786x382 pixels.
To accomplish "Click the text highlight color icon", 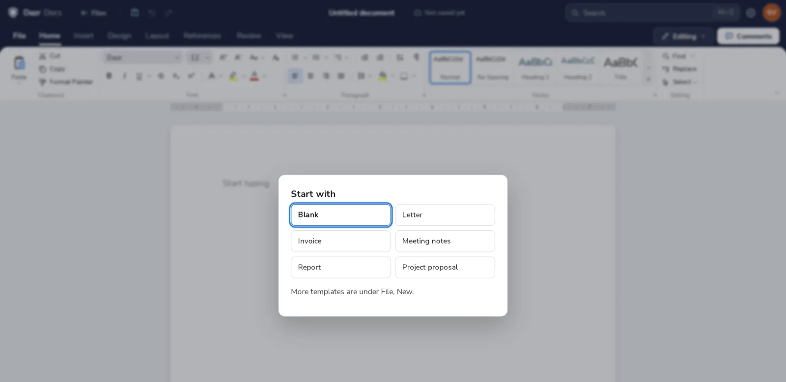I will [233, 76].
